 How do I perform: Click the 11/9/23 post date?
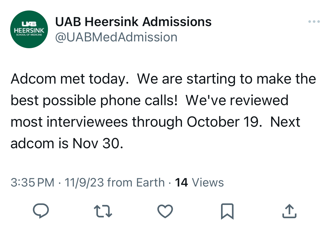pyautogui.click(x=84, y=182)
